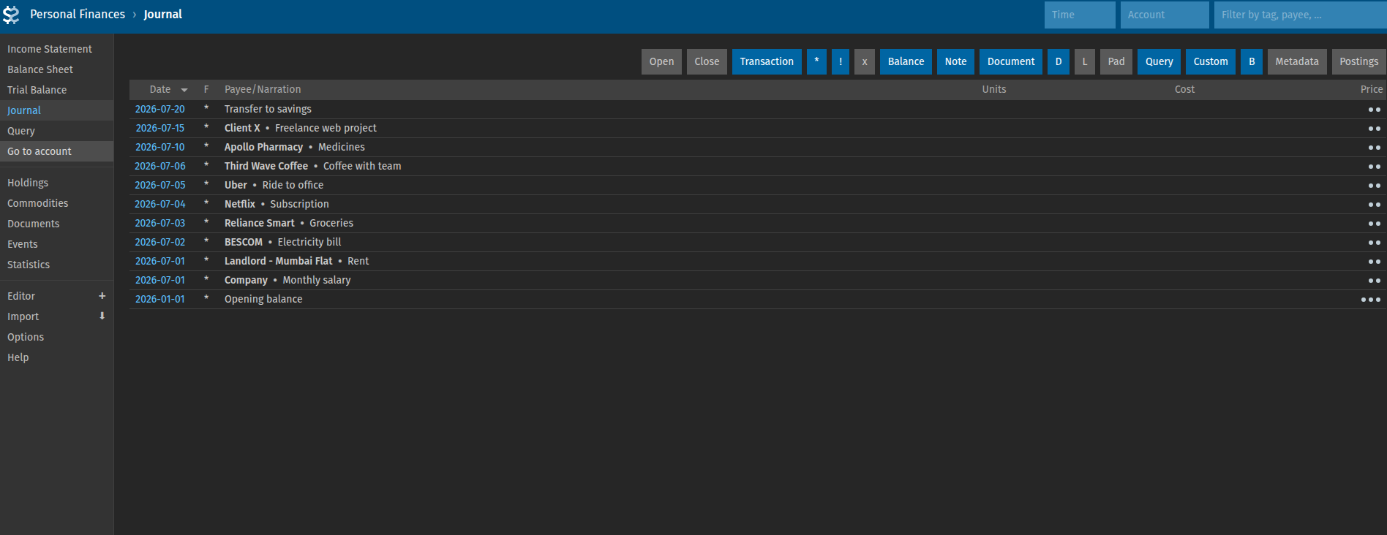Toggle Metadata display
The width and height of the screenshot is (1387, 535).
[x=1297, y=61]
